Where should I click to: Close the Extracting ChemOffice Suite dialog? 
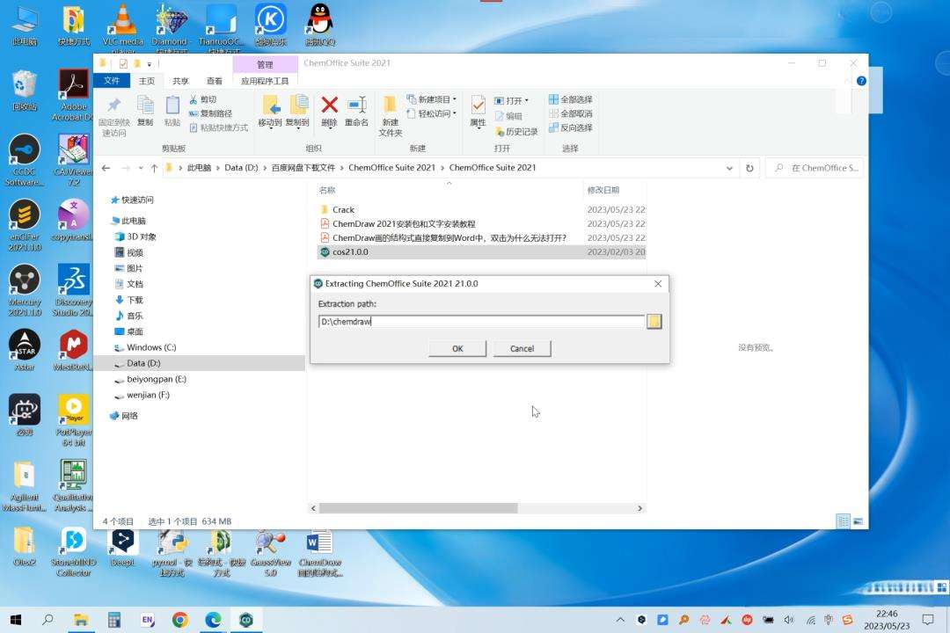[658, 283]
